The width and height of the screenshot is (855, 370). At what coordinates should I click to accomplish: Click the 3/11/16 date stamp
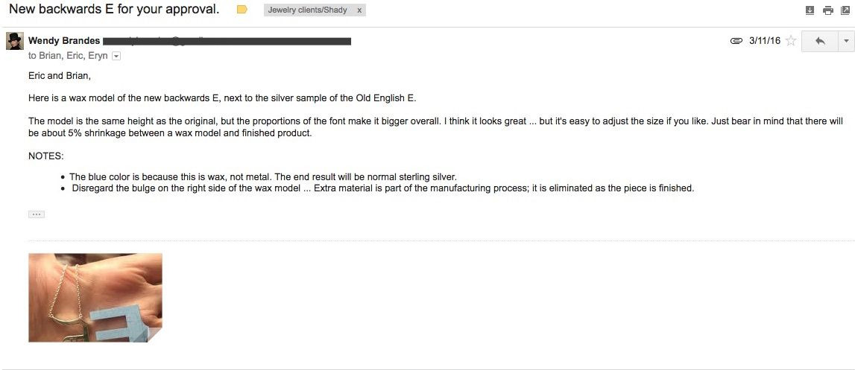pyautogui.click(x=765, y=41)
